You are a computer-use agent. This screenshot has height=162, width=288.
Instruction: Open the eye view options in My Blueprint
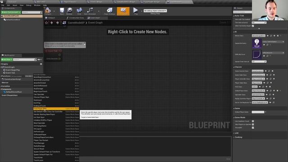coord(40,59)
